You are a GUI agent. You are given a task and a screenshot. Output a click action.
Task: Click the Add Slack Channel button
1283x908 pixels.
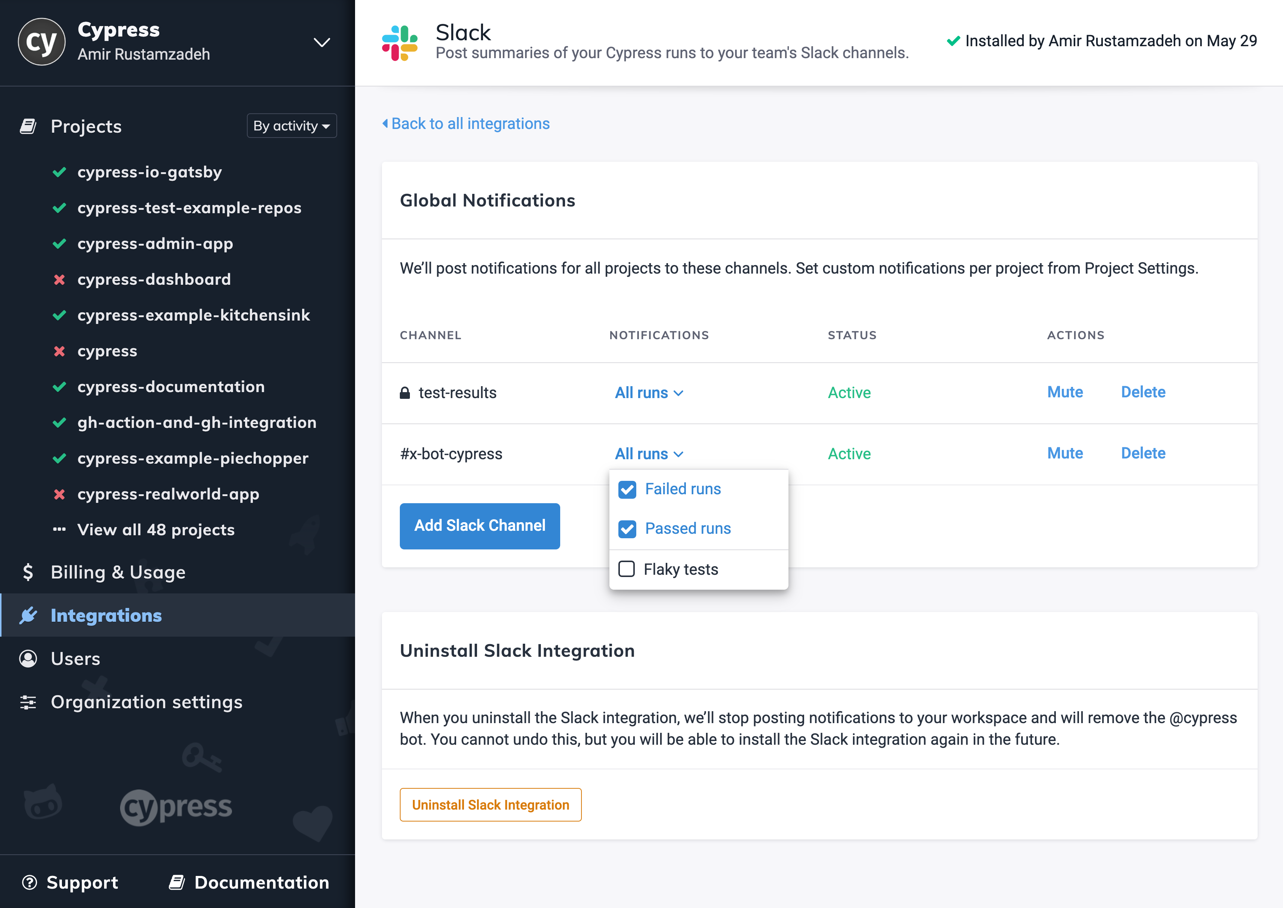tap(479, 526)
